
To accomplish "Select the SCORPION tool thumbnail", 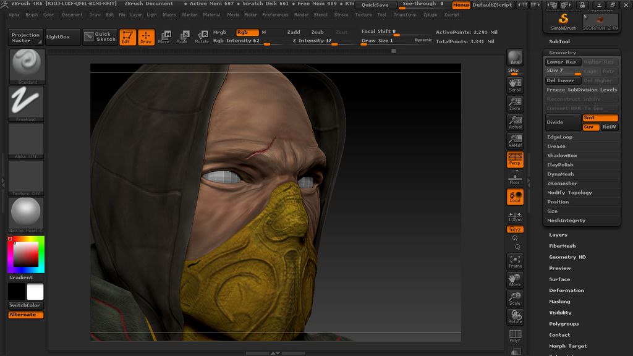I will (x=600, y=22).
